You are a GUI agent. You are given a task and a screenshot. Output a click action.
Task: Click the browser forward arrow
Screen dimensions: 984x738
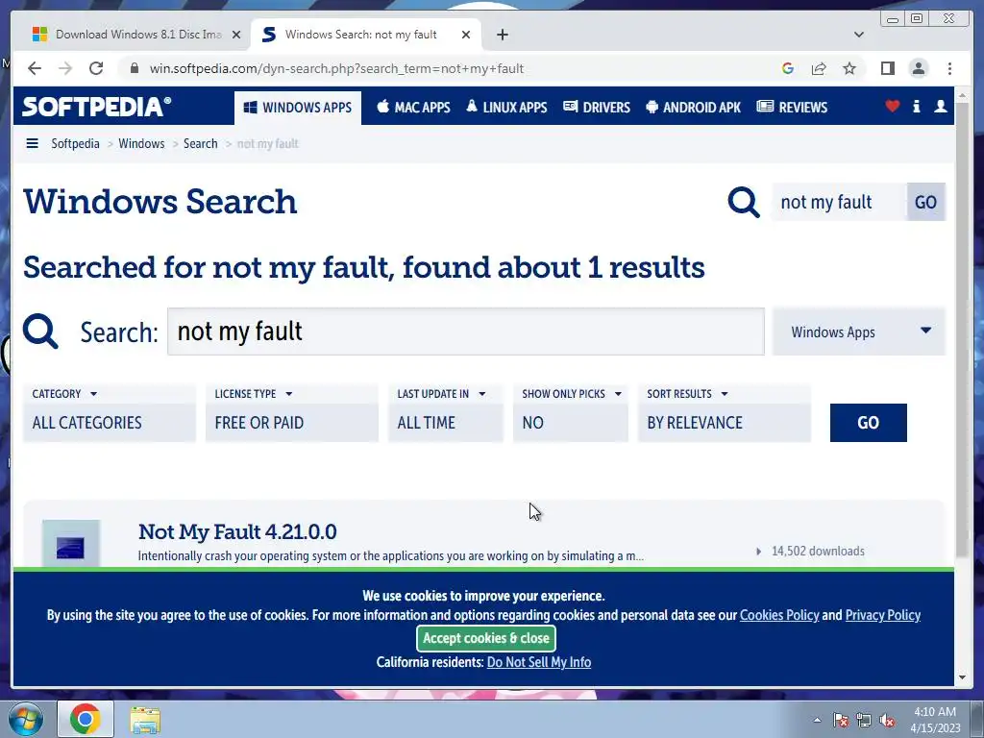click(65, 68)
